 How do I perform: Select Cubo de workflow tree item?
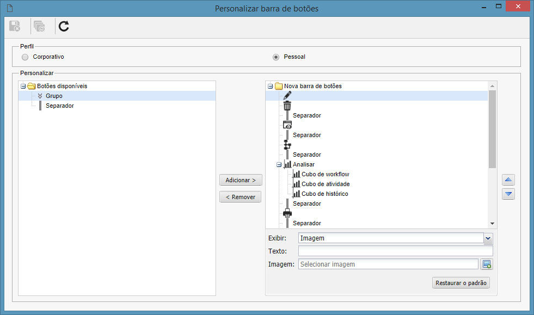(x=326, y=174)
